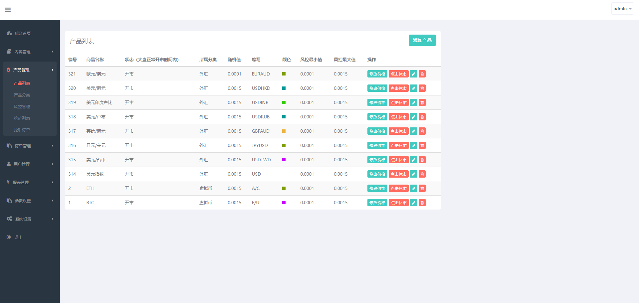Image resolution: width=639 pixels, height=303 pixels.
Task: Click 点击休市 for ETH row
Action: point(398,188)
